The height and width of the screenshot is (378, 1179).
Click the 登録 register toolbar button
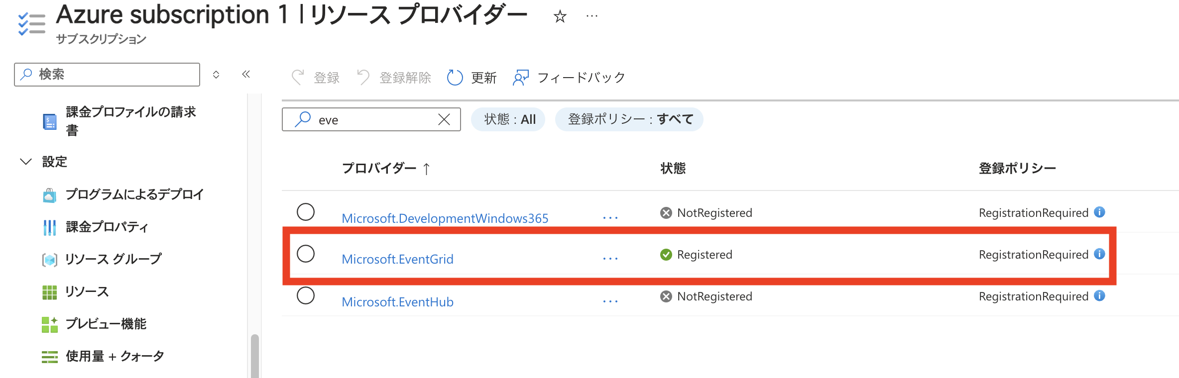[x=316, y=78]
